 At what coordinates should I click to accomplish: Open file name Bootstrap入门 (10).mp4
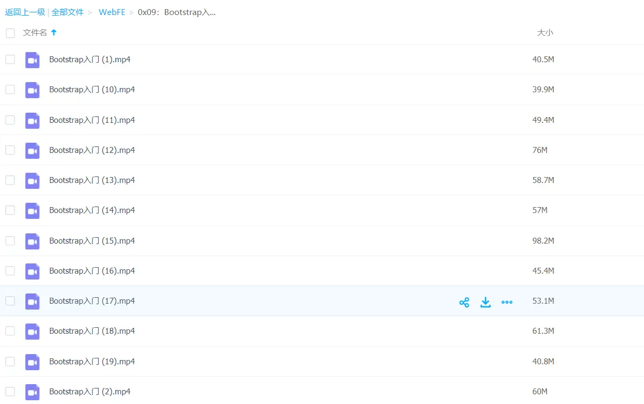[92, 90]
